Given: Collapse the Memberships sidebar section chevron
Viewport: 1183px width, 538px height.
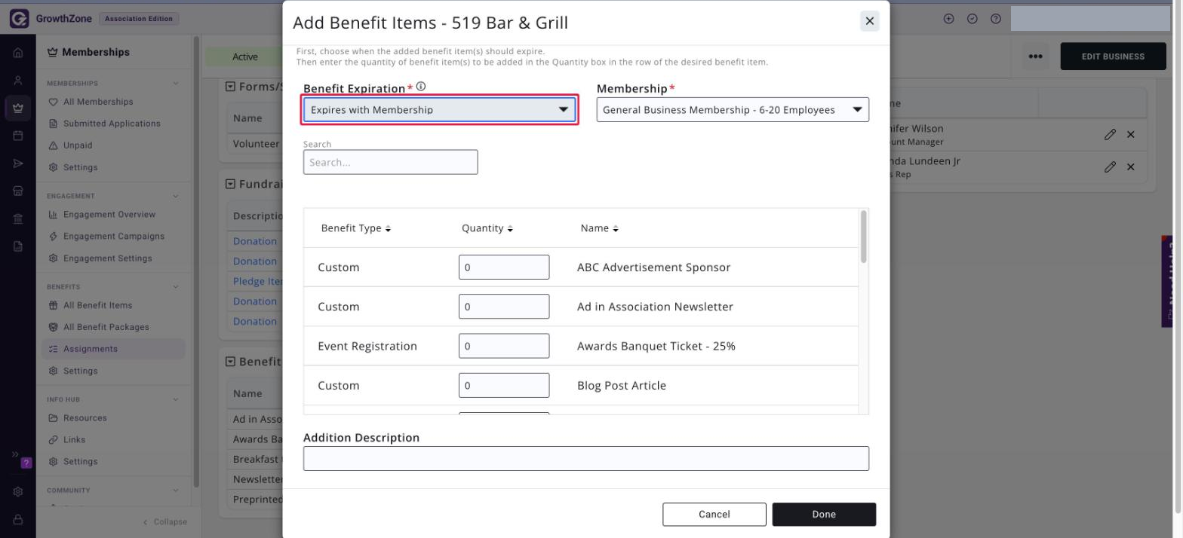Looking at the screenshot, I should click(x=176, y=83).
